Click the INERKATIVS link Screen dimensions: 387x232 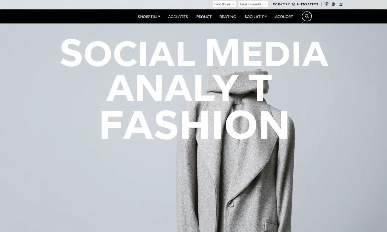[x=307, y=4]
